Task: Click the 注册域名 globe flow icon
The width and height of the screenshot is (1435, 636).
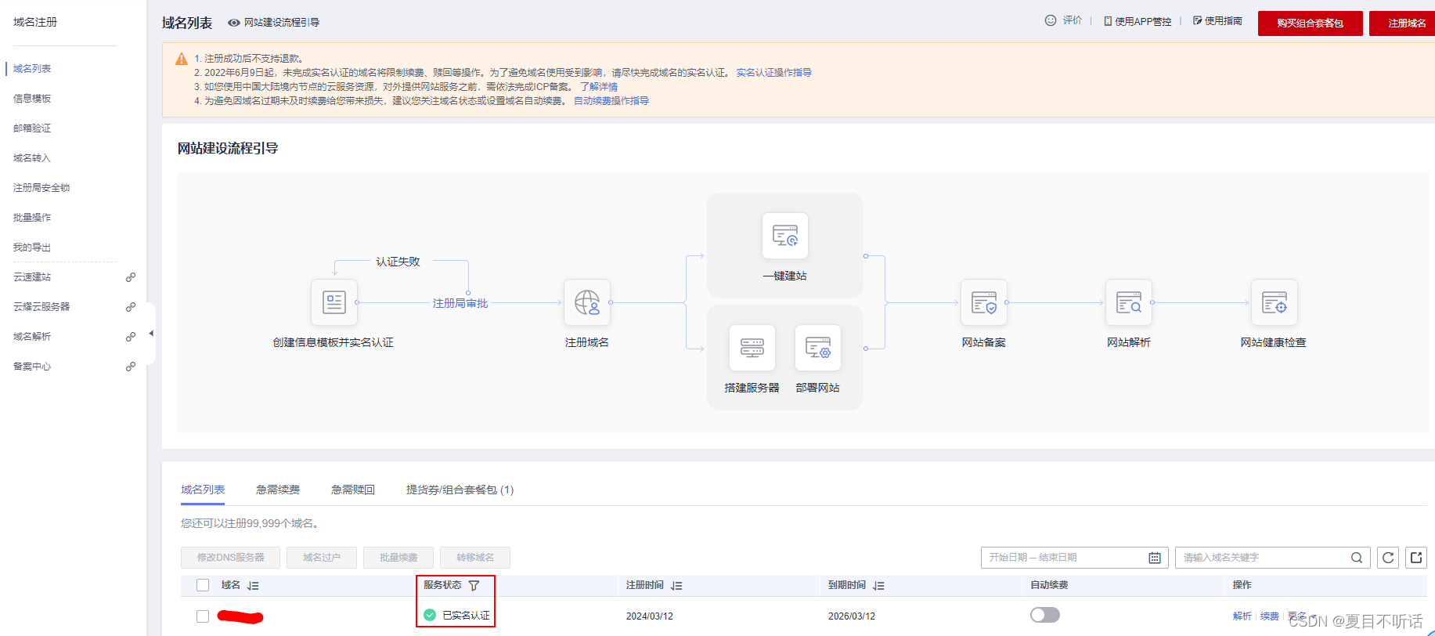Action: (587, 302)
